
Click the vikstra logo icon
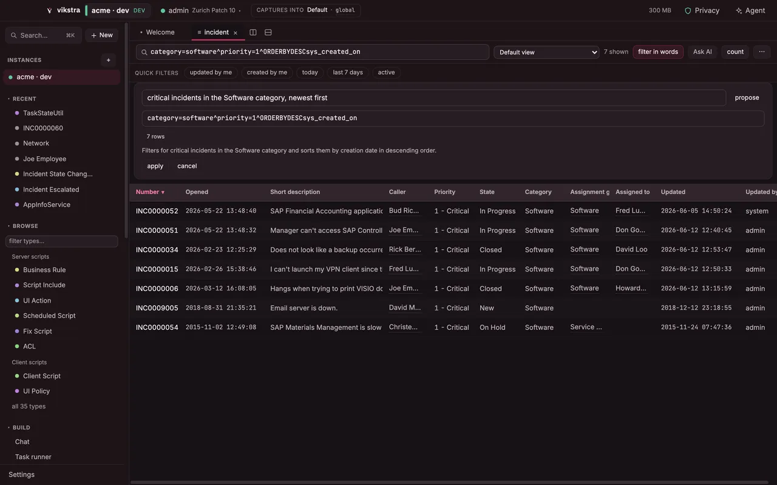click(x=49, y=10)
